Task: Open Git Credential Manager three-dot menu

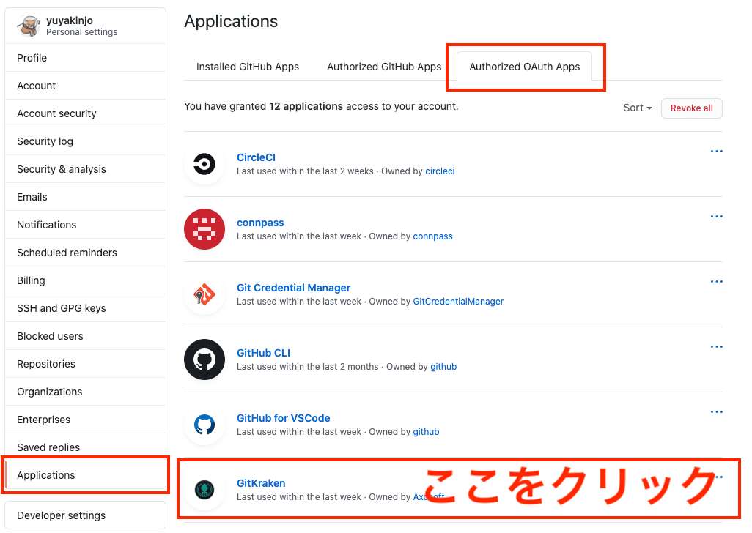Action: (x=716, y=282)
